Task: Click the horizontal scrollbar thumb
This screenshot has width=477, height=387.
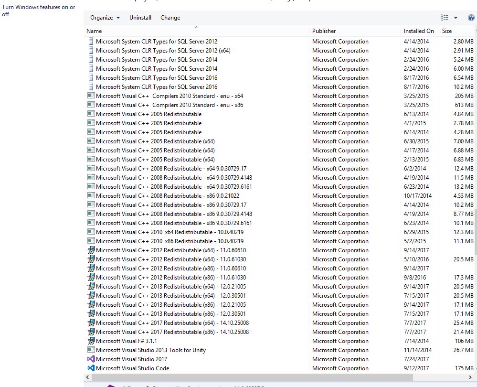Action: [252, 377]
